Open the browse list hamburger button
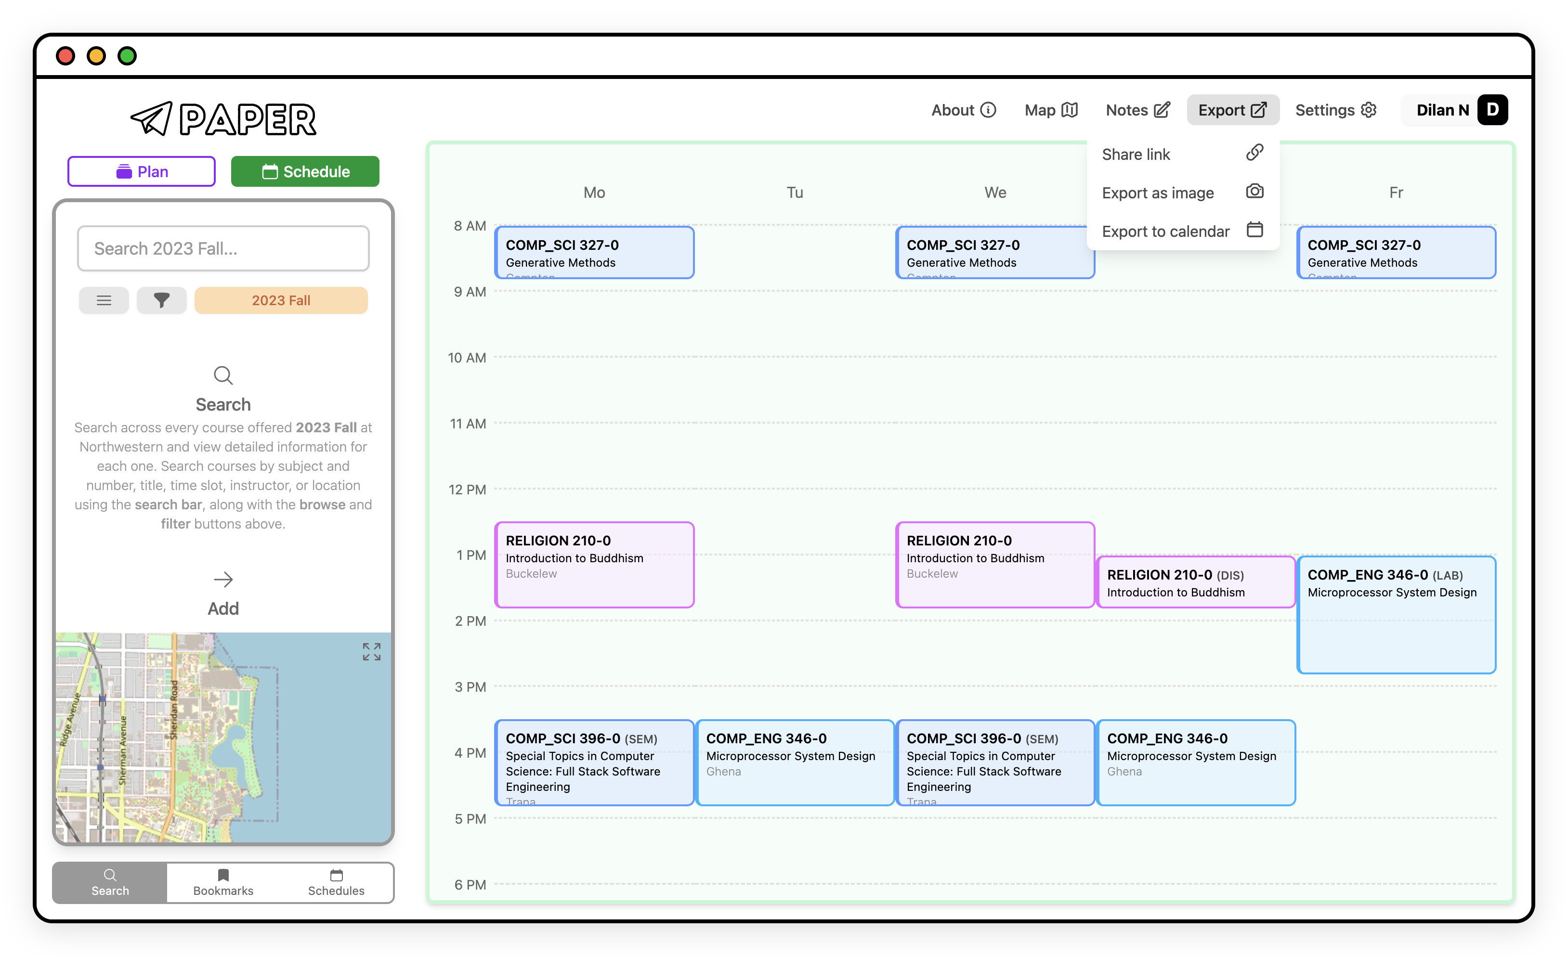 [104, 300]
